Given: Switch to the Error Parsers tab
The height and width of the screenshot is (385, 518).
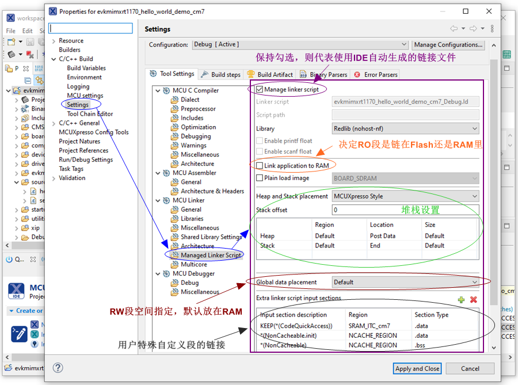Looking at the screenshot, I should 376,75.
